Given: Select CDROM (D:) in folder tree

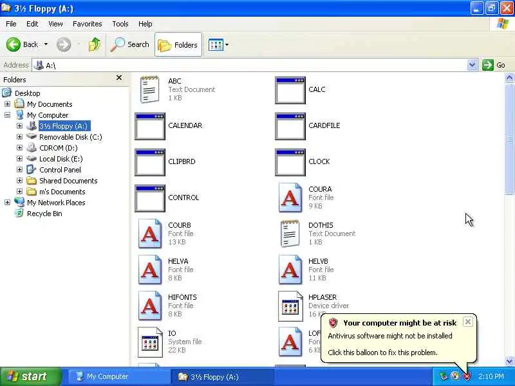Looking at the screenshot, I should tap(59, 148).
